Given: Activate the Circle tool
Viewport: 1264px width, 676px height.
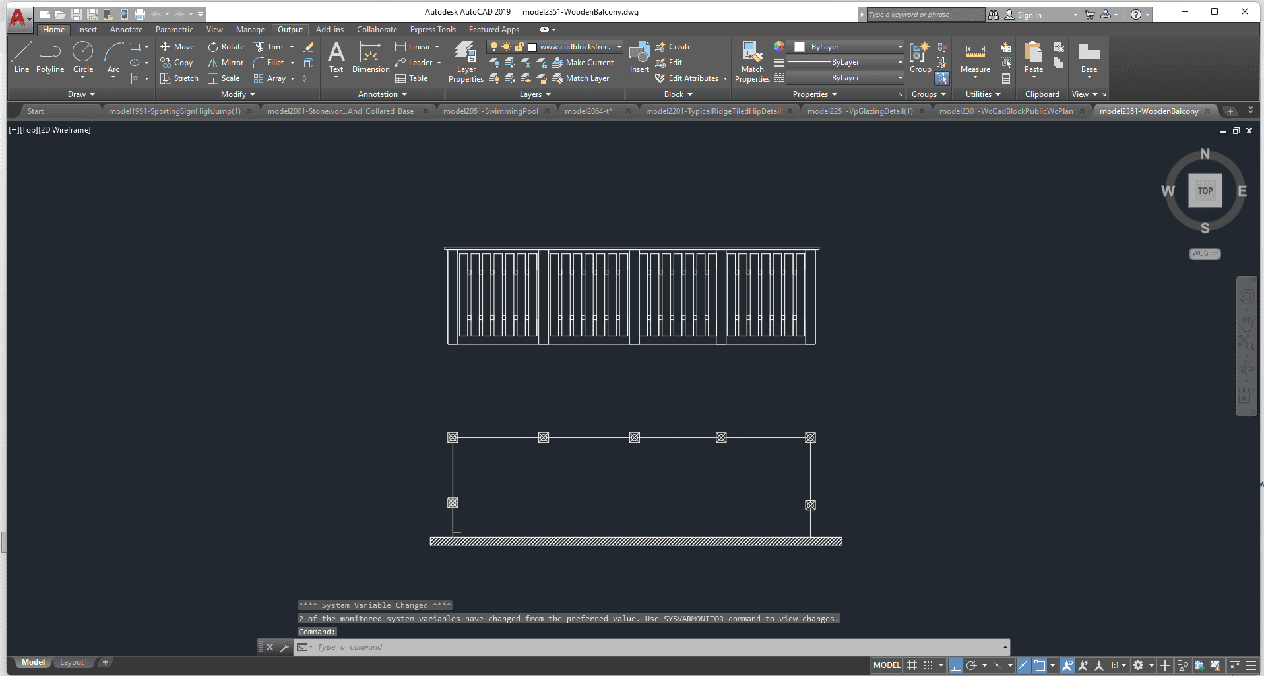Looking at the screenshot, I should pyautogui.click(x=83, y=57).
